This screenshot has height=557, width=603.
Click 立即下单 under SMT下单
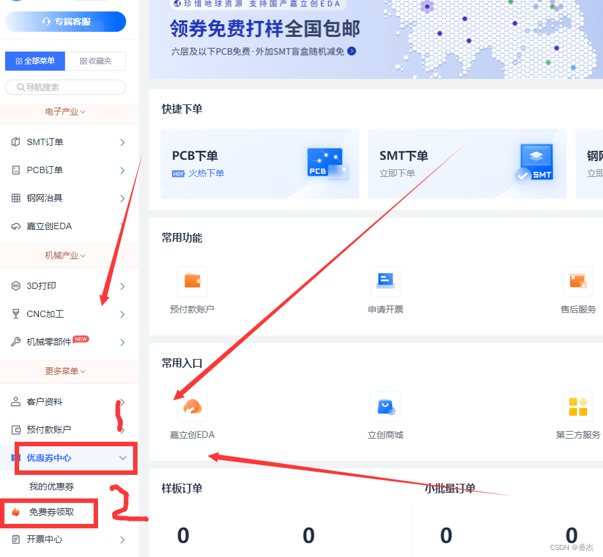(397, 173)
